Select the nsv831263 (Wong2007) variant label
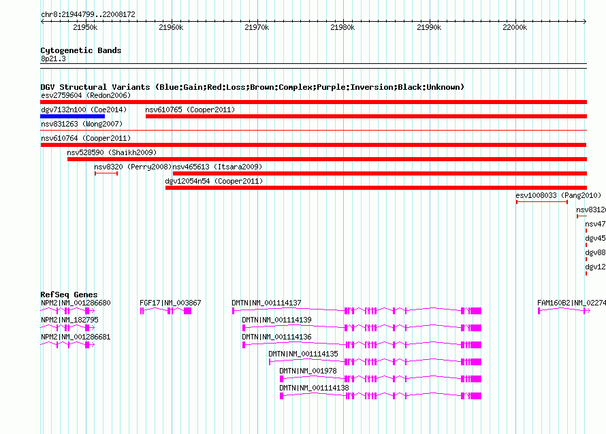Image resolution: width=606 pixels, height=434 pixels. (82, 124)
